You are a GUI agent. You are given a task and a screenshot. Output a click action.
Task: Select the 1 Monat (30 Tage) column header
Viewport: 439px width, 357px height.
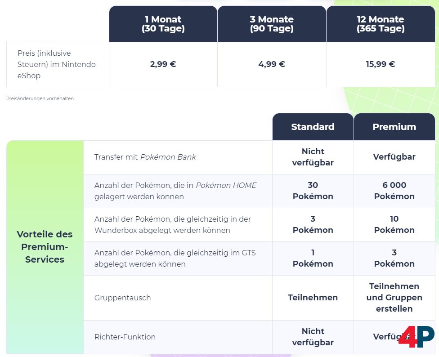click(x=163, y=24)
